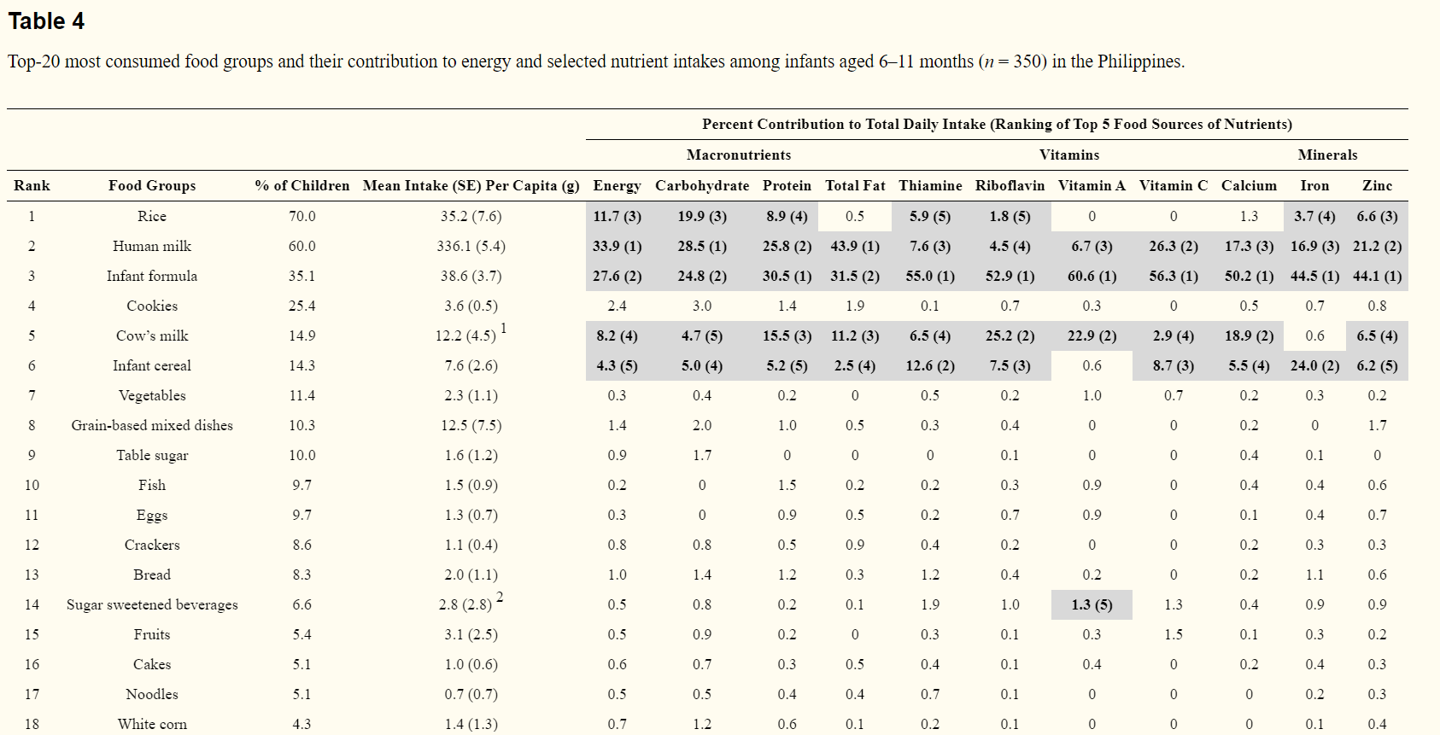Click the 'Table sugar' food group cell
The width and height of the screenshot is (1440, 735).
pos(152,456)
